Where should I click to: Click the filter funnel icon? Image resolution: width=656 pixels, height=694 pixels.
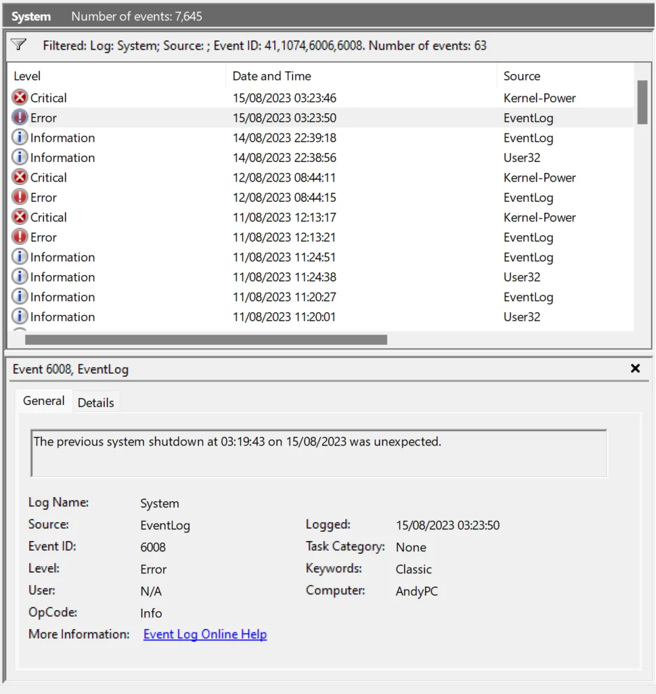pos(19,45)
